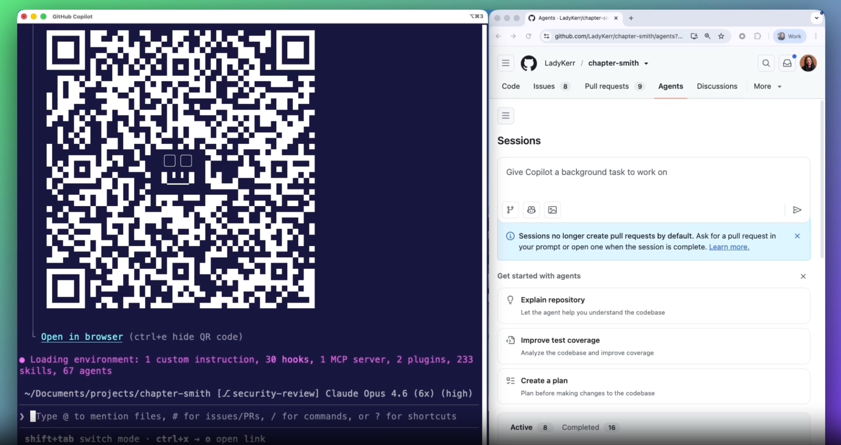Install app icon in address bar
Image resolution: width=841 pixels, height=445 pixels.
(x=694, y=36)
